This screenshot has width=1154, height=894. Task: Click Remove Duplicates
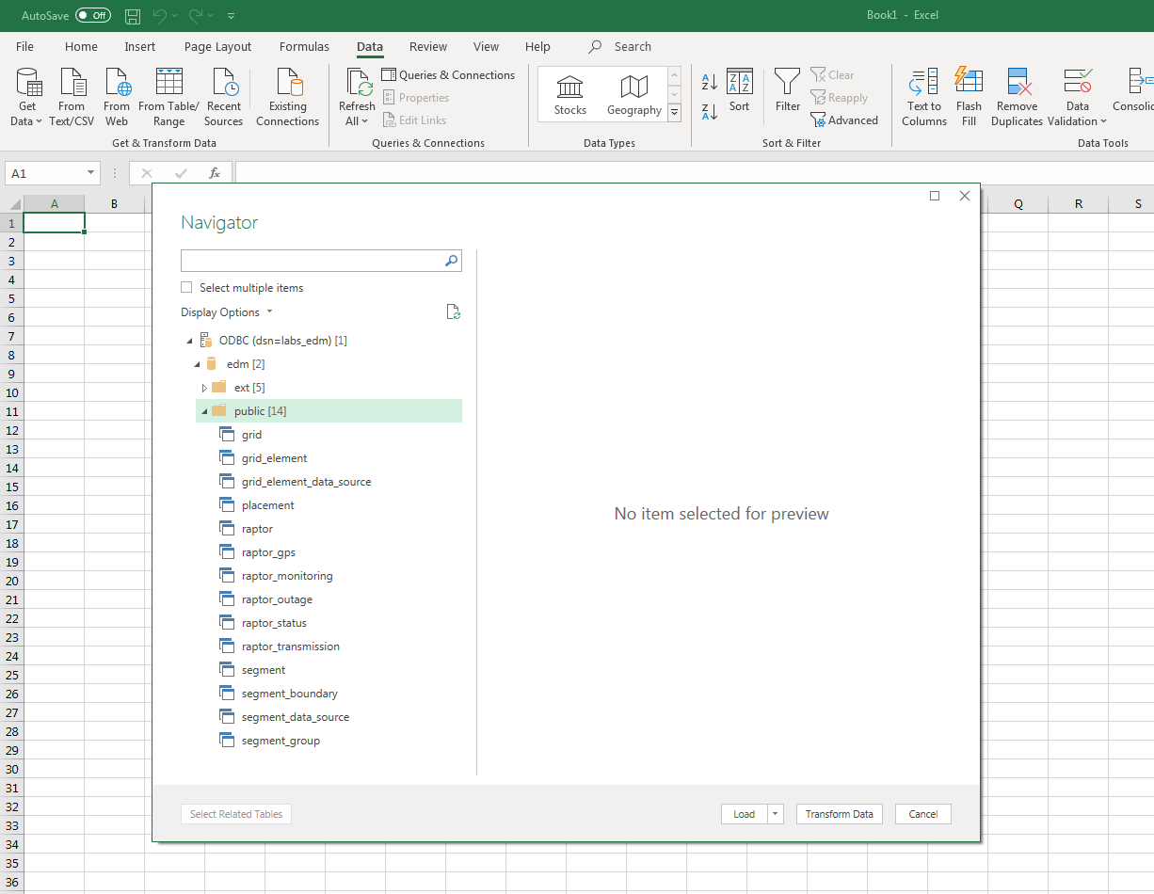[x=1017, y=97]
